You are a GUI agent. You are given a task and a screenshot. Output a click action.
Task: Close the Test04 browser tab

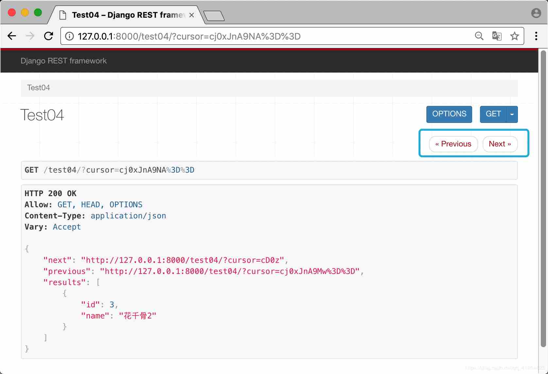coord(192,15)
